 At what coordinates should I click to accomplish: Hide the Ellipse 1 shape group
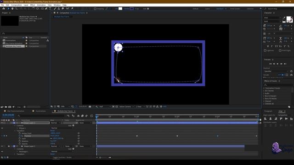2,128
